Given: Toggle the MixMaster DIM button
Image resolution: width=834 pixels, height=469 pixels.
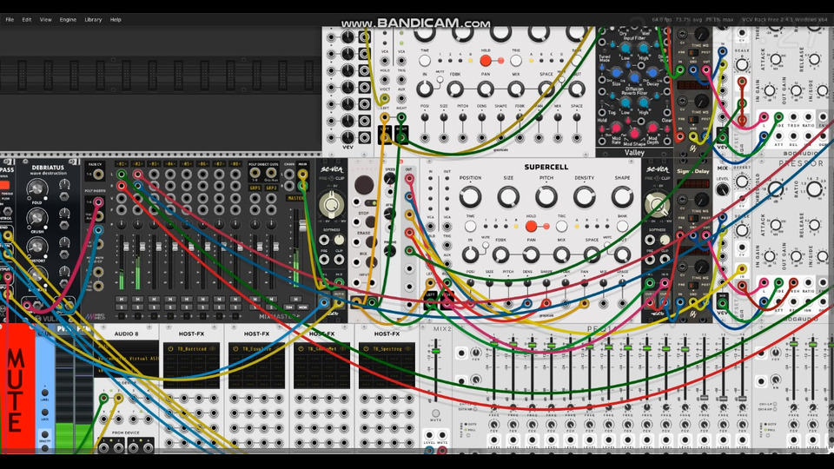Looking at the screenshot, I should click(x=289, y=307).
